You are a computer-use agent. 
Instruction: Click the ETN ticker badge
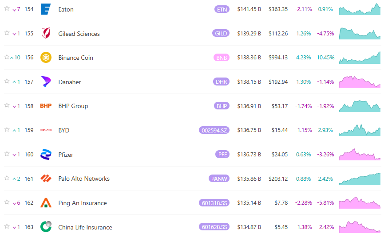(222, 9)
